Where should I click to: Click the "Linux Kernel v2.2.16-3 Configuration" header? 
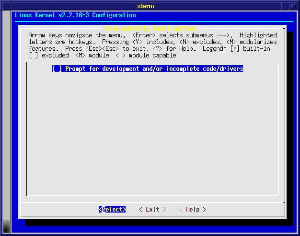75,15
